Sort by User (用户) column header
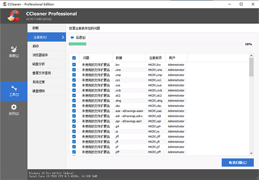The width and height of the screenshot is (259, 180). tap(176, 58)
